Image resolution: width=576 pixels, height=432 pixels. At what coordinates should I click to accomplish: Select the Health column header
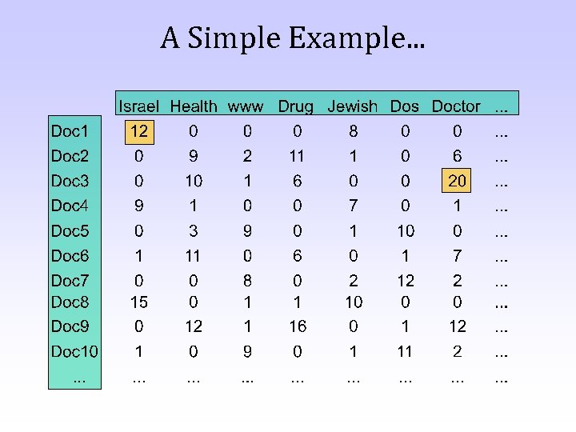(194, 106)
